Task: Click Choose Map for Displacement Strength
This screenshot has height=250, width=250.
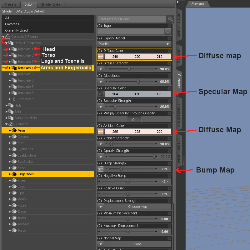Action: pos(137,207)
